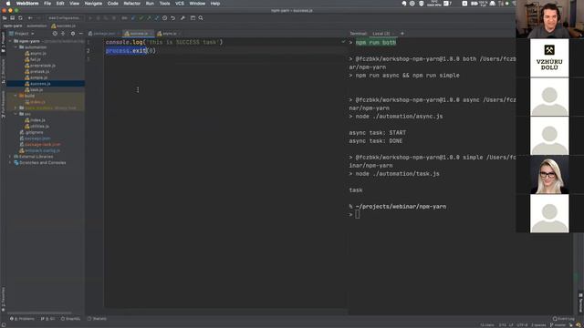
Task: Open the File menu
Action: tap(47, 4)
